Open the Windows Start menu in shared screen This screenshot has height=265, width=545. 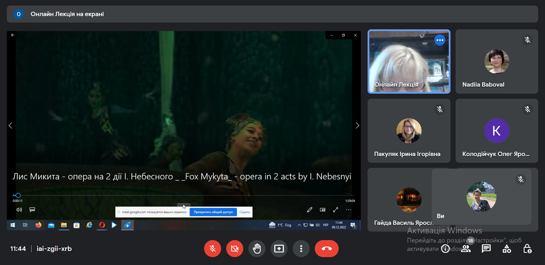pos(12,225)
